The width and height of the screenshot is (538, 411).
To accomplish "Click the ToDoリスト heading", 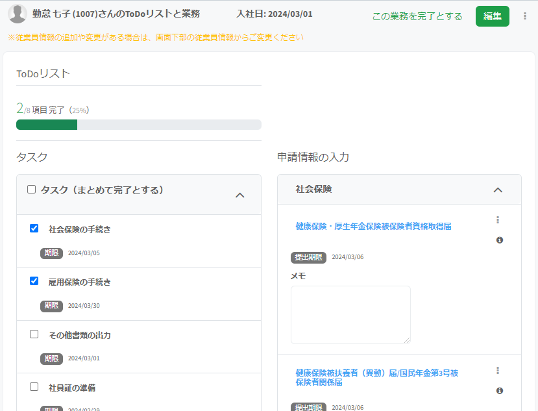I will (43, 73).
